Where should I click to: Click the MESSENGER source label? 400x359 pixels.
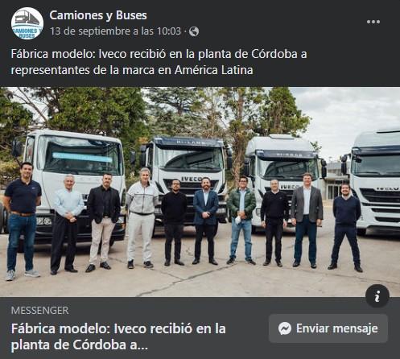[39, 311]
